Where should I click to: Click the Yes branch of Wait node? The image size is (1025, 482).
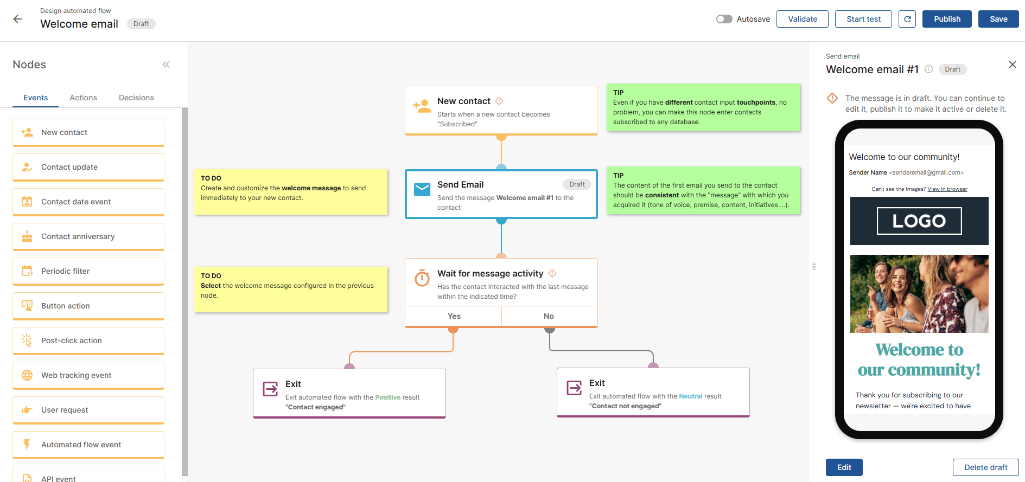click(x=454, y=316)
